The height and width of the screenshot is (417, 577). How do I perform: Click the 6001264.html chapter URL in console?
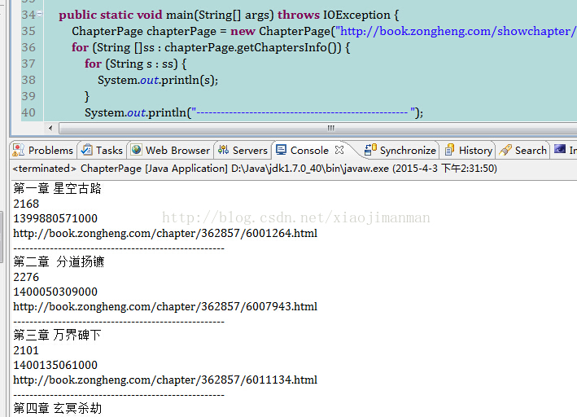[x=165, y=233]
